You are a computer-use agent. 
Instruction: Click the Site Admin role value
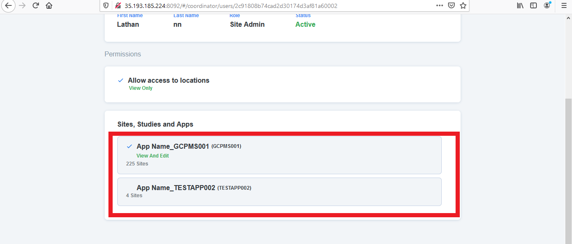point(247,24)
